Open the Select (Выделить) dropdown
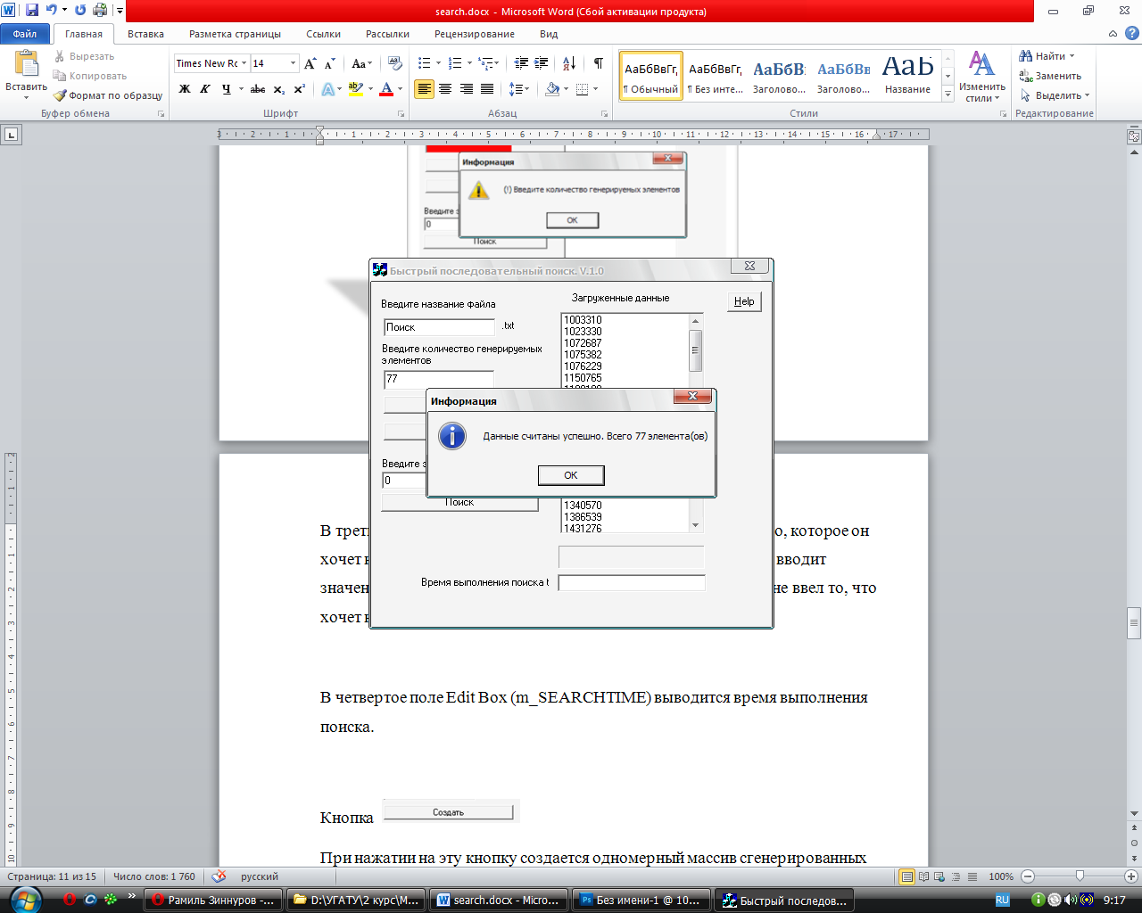Viewport: 1142px width, 913px height. point(1055,95)
